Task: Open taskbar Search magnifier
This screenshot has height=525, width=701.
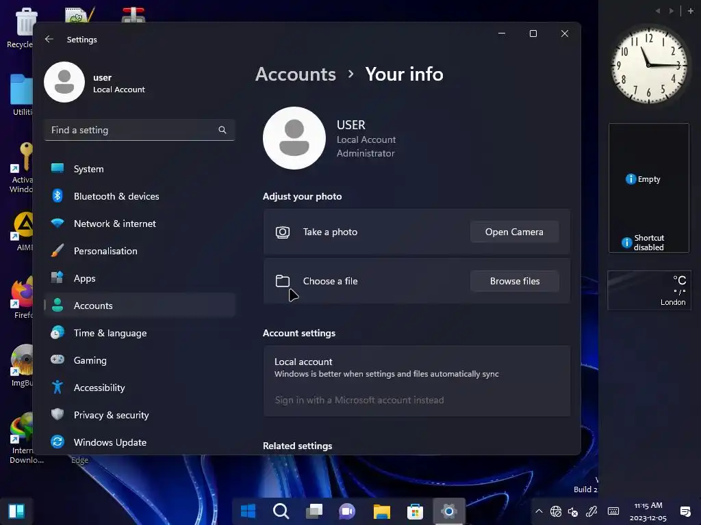Action: (x=281, y=511)
